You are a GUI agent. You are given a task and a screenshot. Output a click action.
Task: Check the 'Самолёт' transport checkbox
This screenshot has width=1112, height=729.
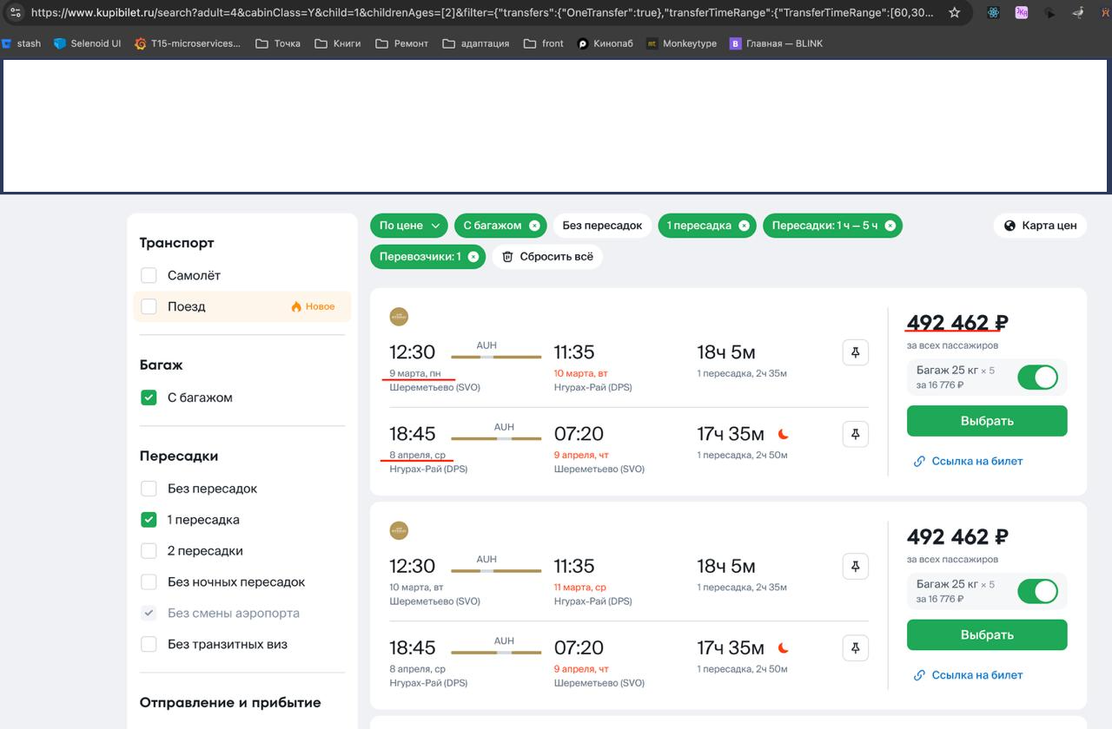(x=149, y=275)
